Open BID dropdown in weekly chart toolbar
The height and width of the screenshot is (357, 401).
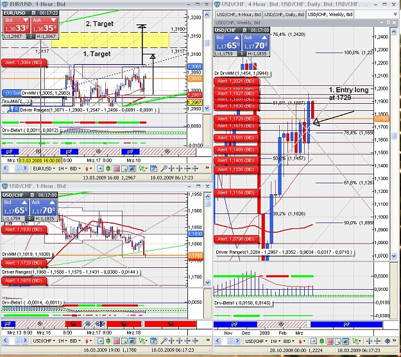coord(289,341)
